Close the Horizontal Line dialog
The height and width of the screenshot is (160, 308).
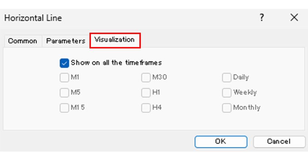click(x=294, y=18)
